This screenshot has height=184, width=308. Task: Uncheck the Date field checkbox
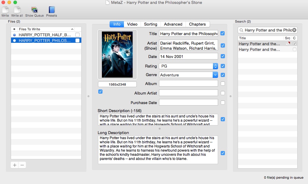point(223,56)
